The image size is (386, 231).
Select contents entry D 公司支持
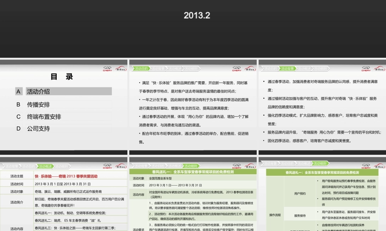click(64, 128)
